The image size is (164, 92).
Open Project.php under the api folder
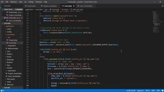coord(13,40)
